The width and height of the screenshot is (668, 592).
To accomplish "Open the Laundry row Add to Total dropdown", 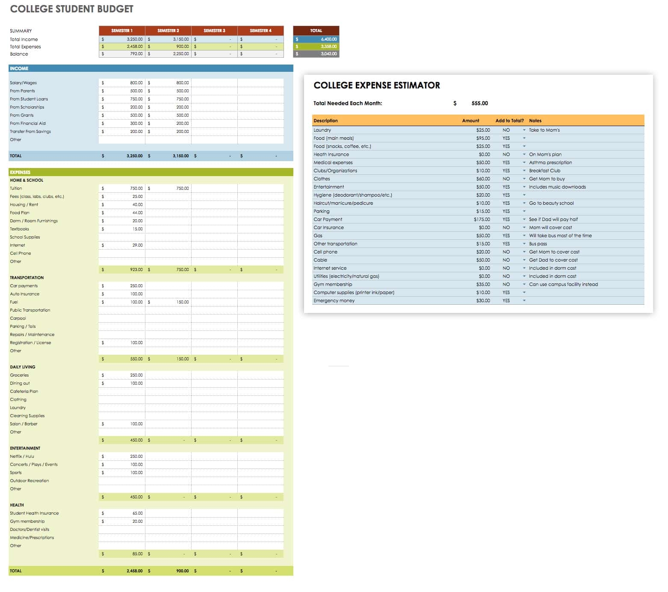I will click(x=524, y=130).
